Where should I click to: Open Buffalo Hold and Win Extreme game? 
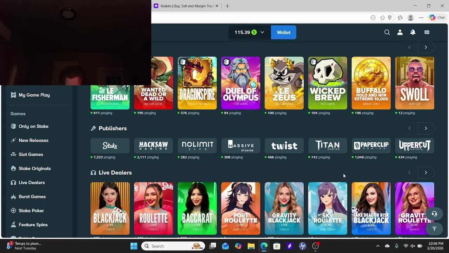371,83
